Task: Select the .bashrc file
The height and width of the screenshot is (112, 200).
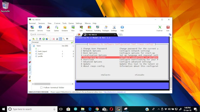Action: [x=40, y=54]
